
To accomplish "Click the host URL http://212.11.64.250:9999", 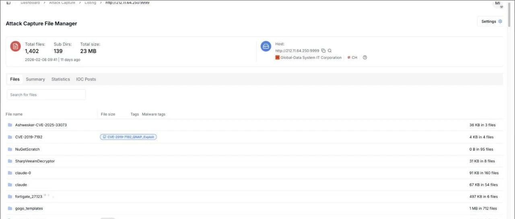I will pos(297,51).
